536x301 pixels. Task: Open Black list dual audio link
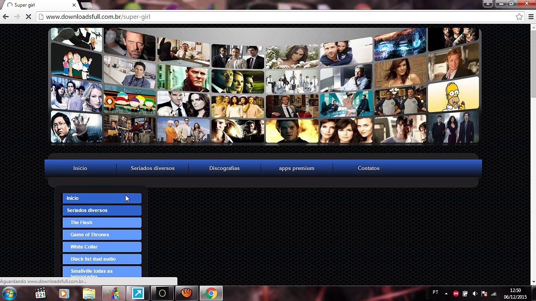tap(102, 259)
